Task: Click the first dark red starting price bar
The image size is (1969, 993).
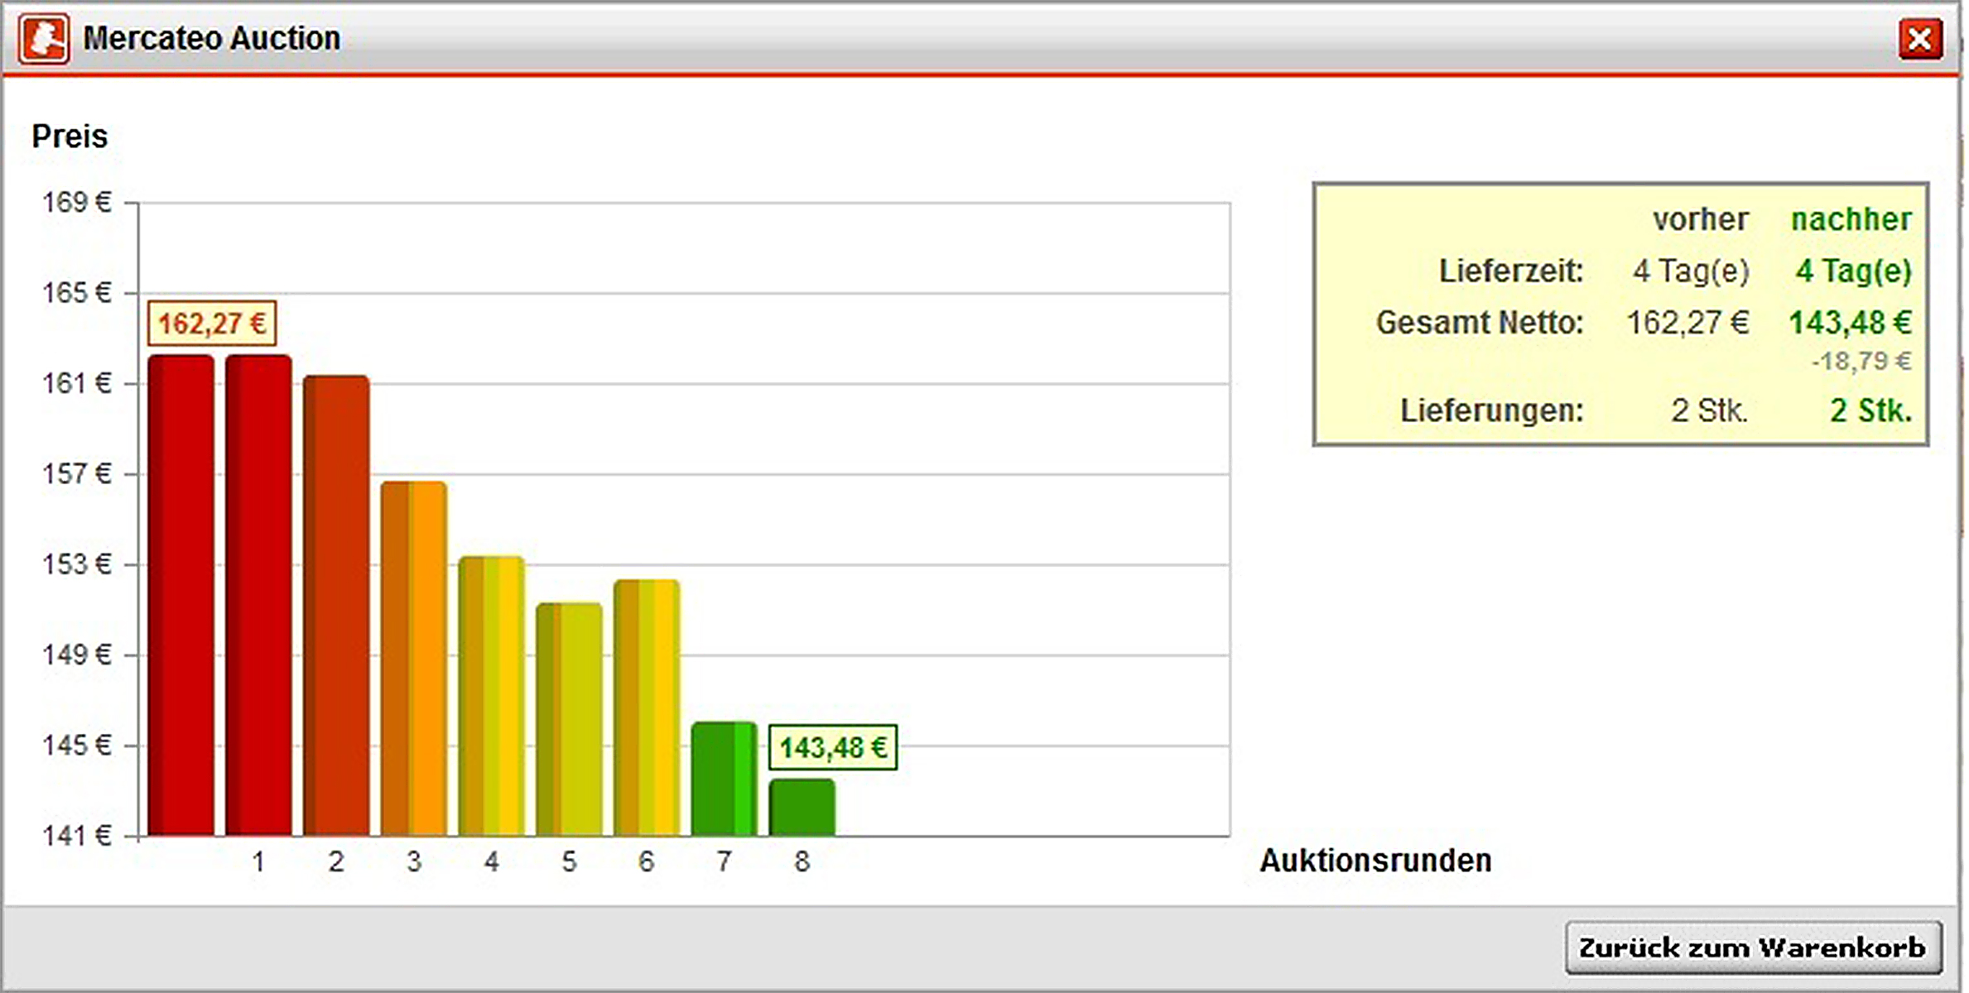Action: coord(181,596)
